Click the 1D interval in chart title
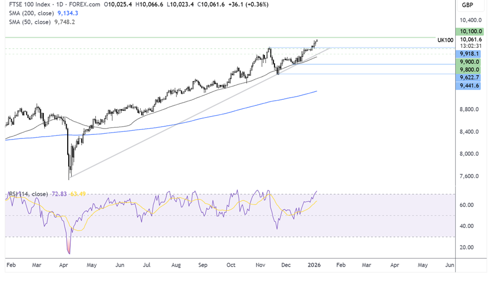494x281 pixels. [x=61, y=6]
